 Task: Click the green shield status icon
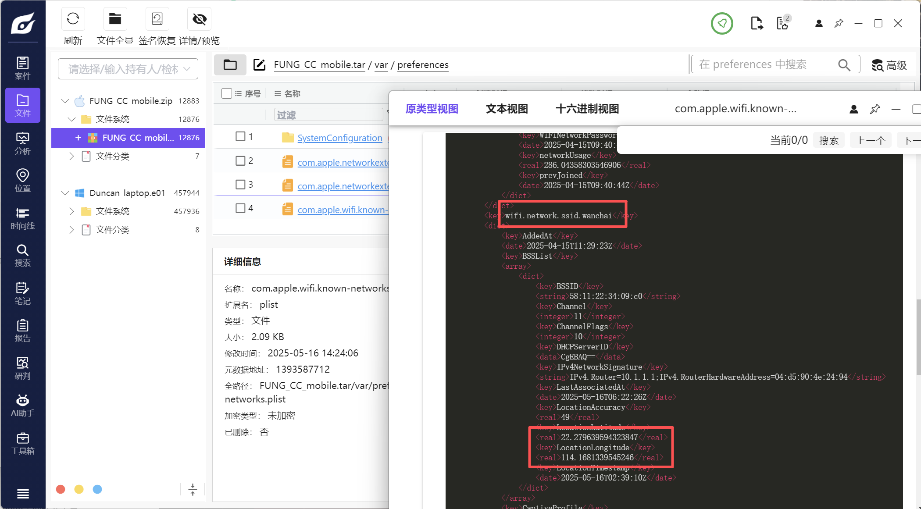[722, 23]
